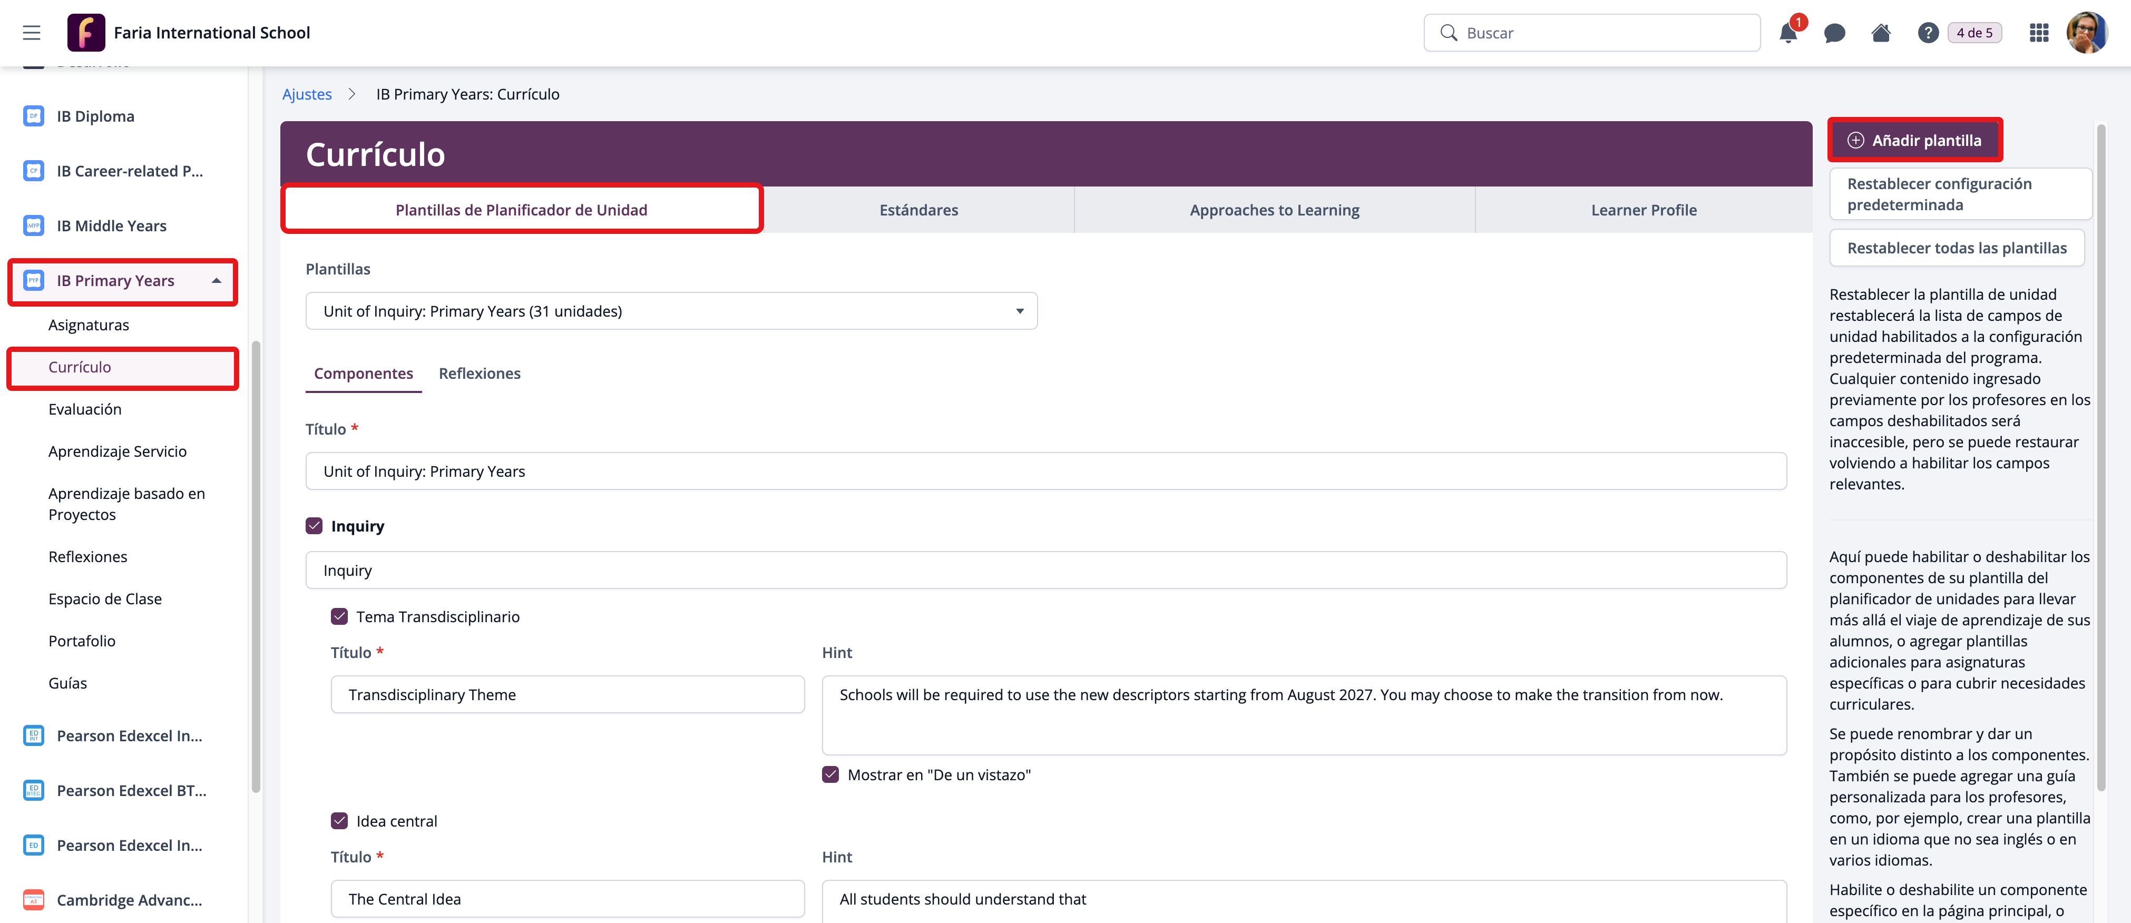Open the notifications bell
Image resolution: width=2131 pixels, height=923 pixels.
click(1788, 33)
